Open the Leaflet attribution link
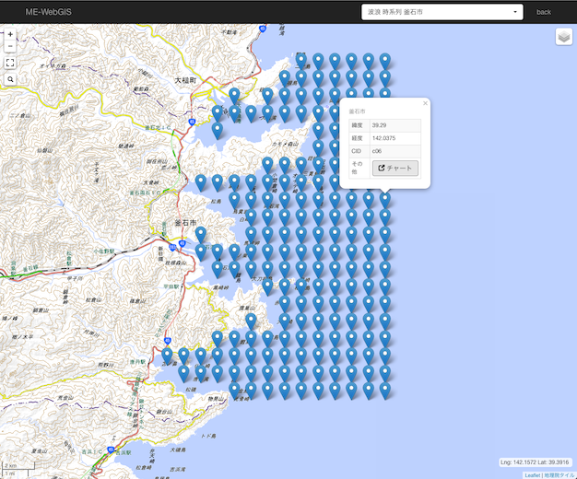The height and width of the screenshot is (479, 577). click(532, 475)
